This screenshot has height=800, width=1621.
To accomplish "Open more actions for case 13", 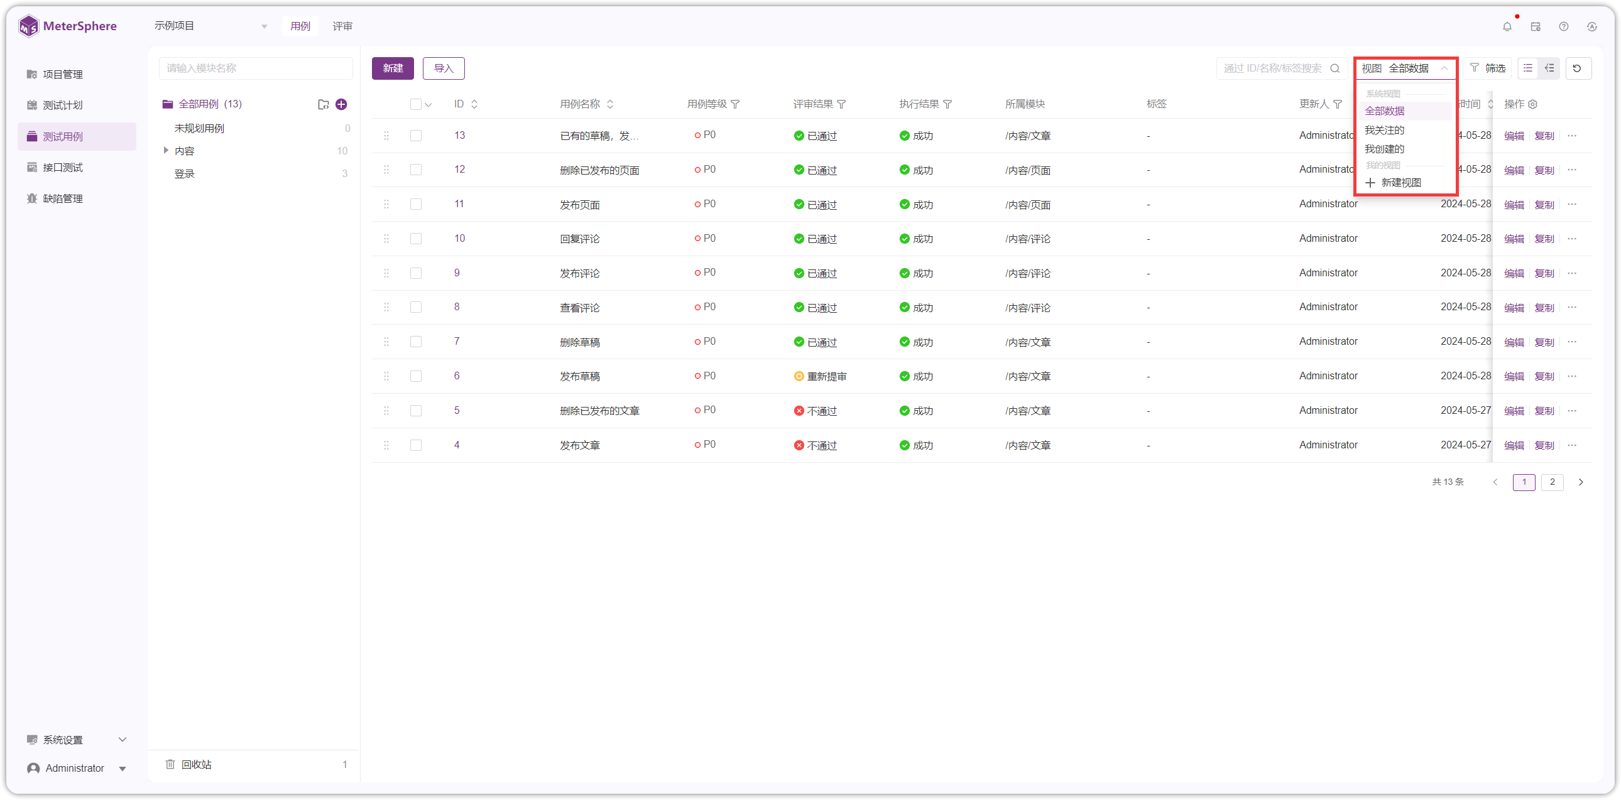I will click(x=1572, y=136).
